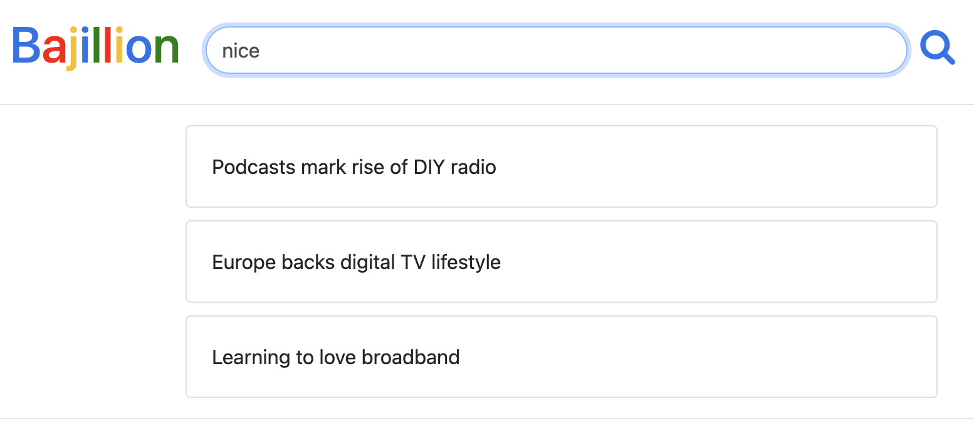Focus the search field containing "nice"
The image size is (974, 448).
(x=555, y=50)
